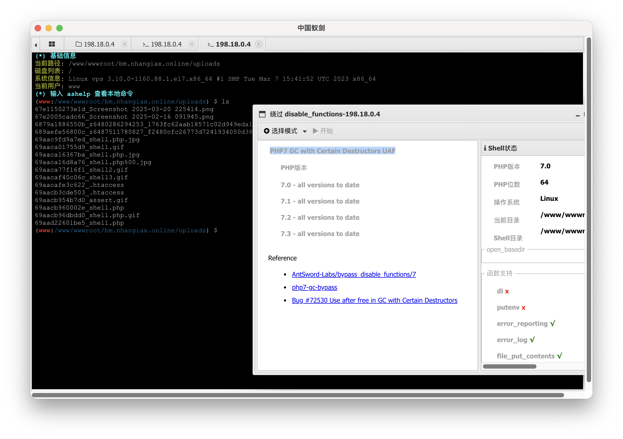Close the file manager 198.18.0.4 tab
Screen dimensions: 623x439
click(x=125, y=44)
